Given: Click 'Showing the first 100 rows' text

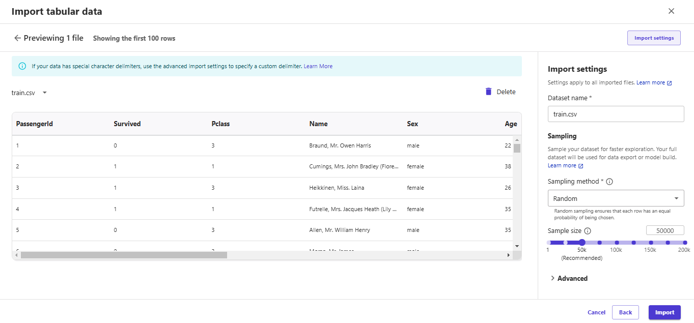Looking at the screenshot, I should [134, 38].
